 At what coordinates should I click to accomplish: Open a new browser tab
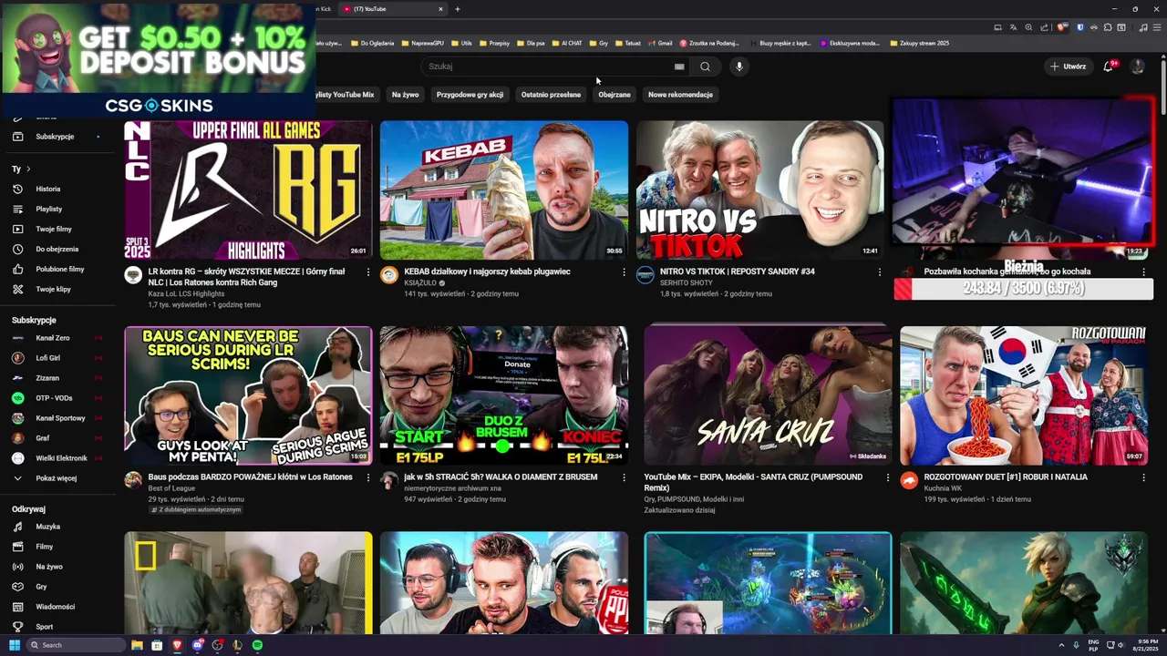coord(458,9)
